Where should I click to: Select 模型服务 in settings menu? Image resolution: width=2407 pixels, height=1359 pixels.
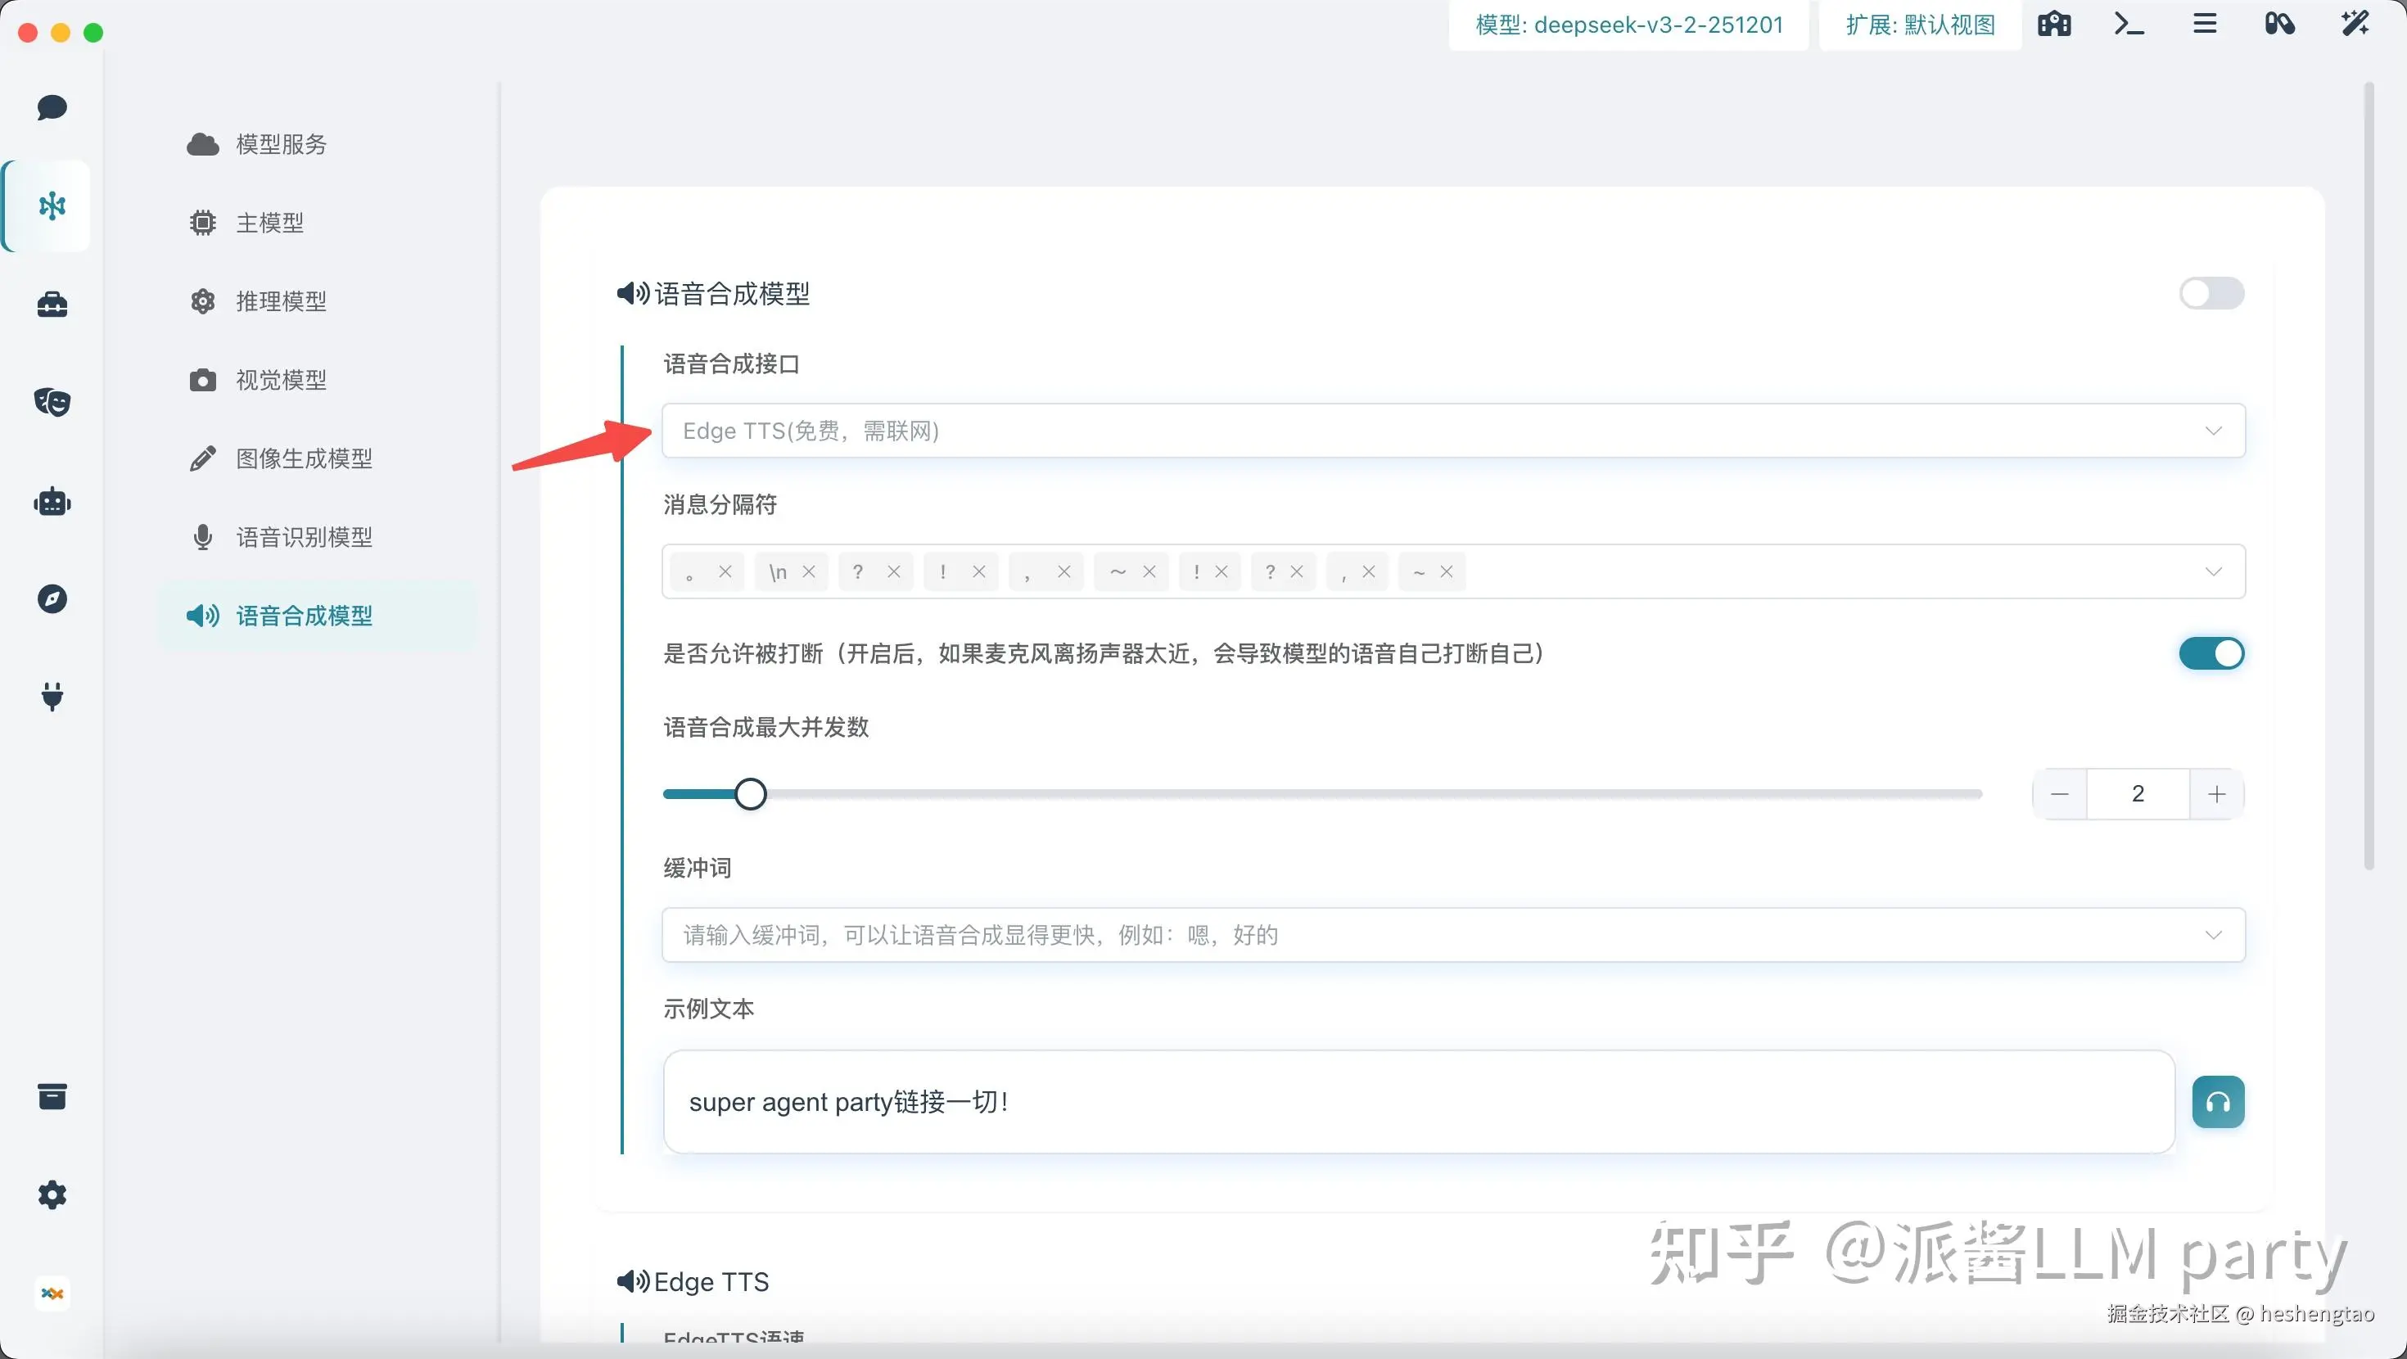click(x=280, y=145)
